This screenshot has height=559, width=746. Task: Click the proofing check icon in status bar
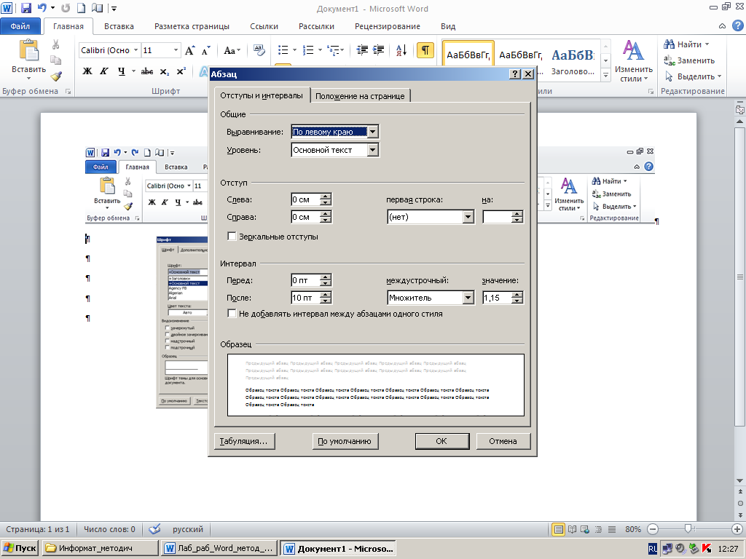pos(154,529)
